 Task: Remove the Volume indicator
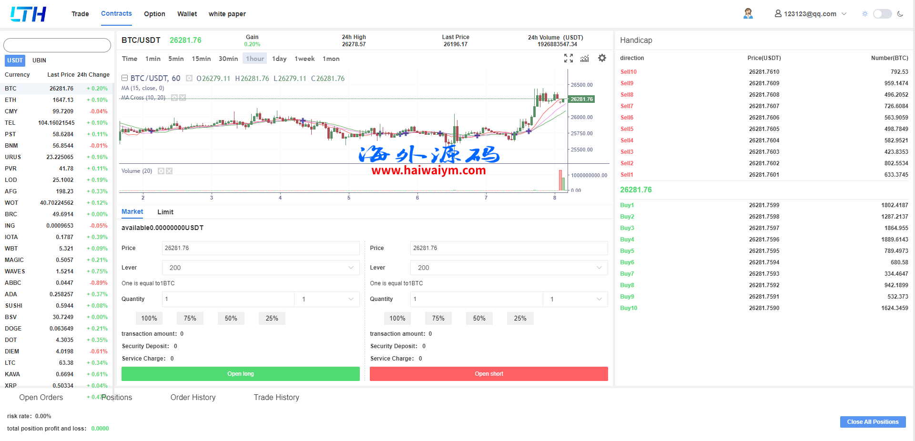tap(169, 171)
